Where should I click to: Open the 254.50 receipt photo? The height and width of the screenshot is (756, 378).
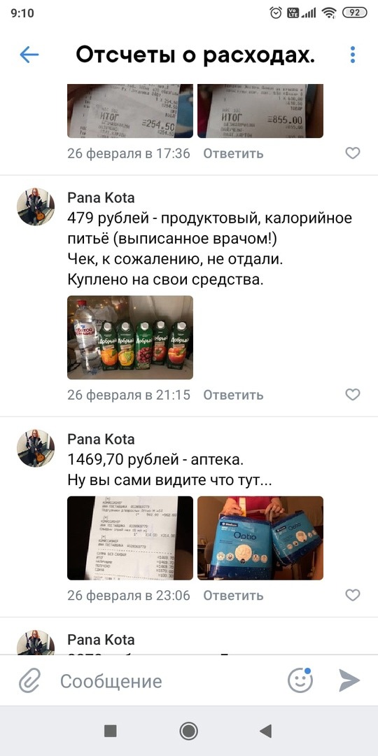point(130,111)
